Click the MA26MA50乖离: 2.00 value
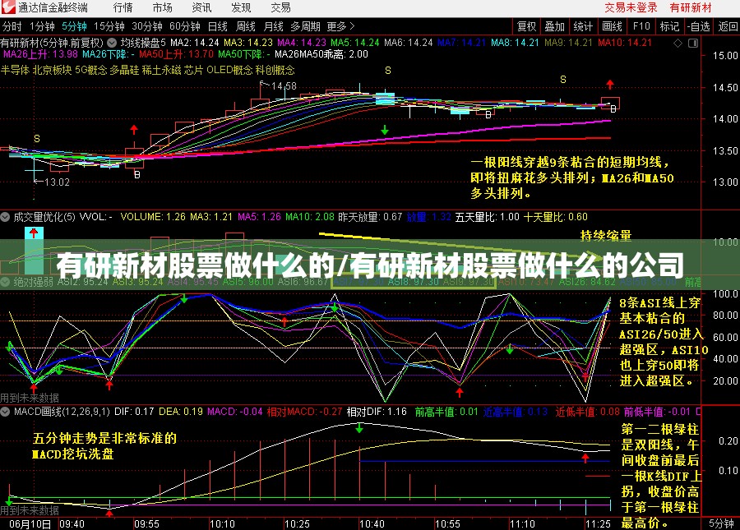 tap(321, 54)
